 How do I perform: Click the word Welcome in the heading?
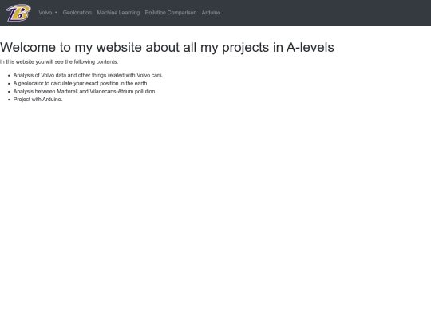tap(28, 47)
